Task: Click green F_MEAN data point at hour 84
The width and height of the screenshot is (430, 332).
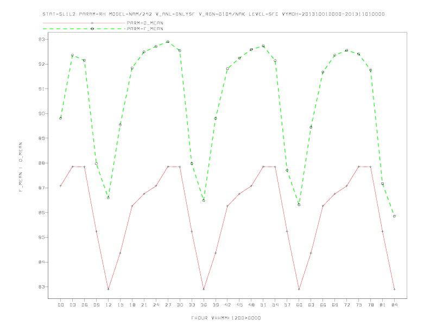Action: click(x=394, y=216)
